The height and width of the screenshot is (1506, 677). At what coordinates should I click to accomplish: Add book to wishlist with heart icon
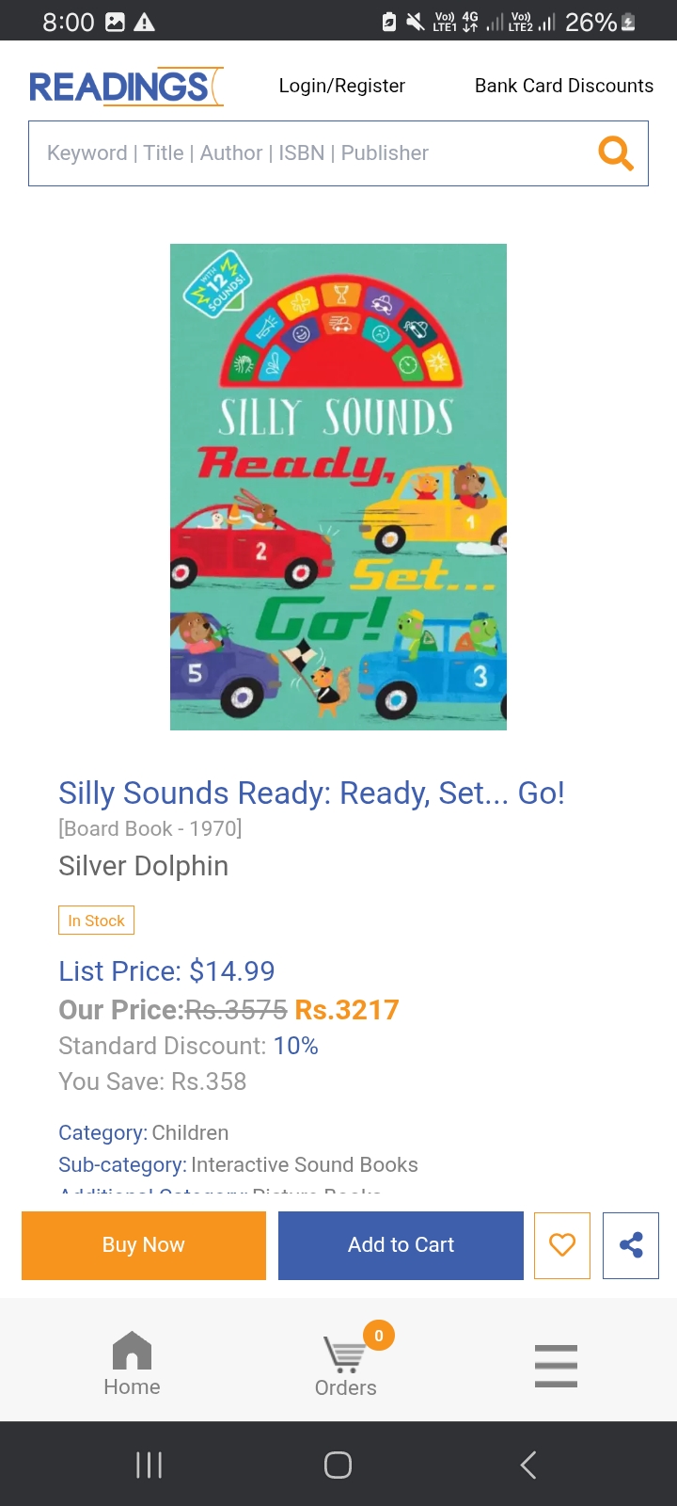click(562, 1245)
